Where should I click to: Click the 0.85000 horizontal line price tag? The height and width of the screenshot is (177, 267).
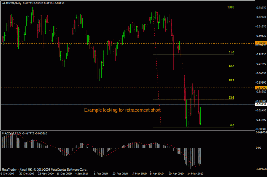tap(261, 88)
